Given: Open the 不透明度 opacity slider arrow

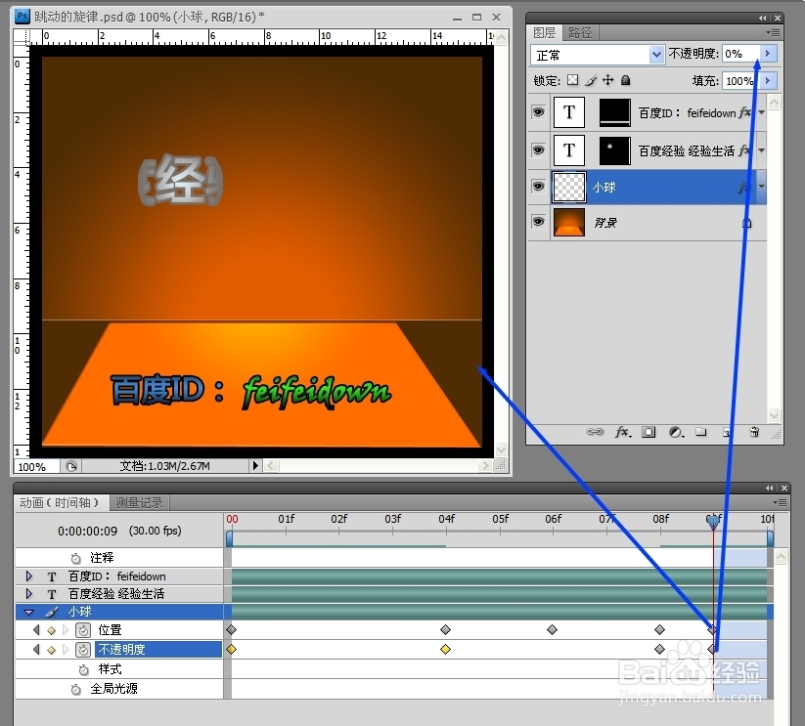Looking at the screenshot, I should 768,54.
